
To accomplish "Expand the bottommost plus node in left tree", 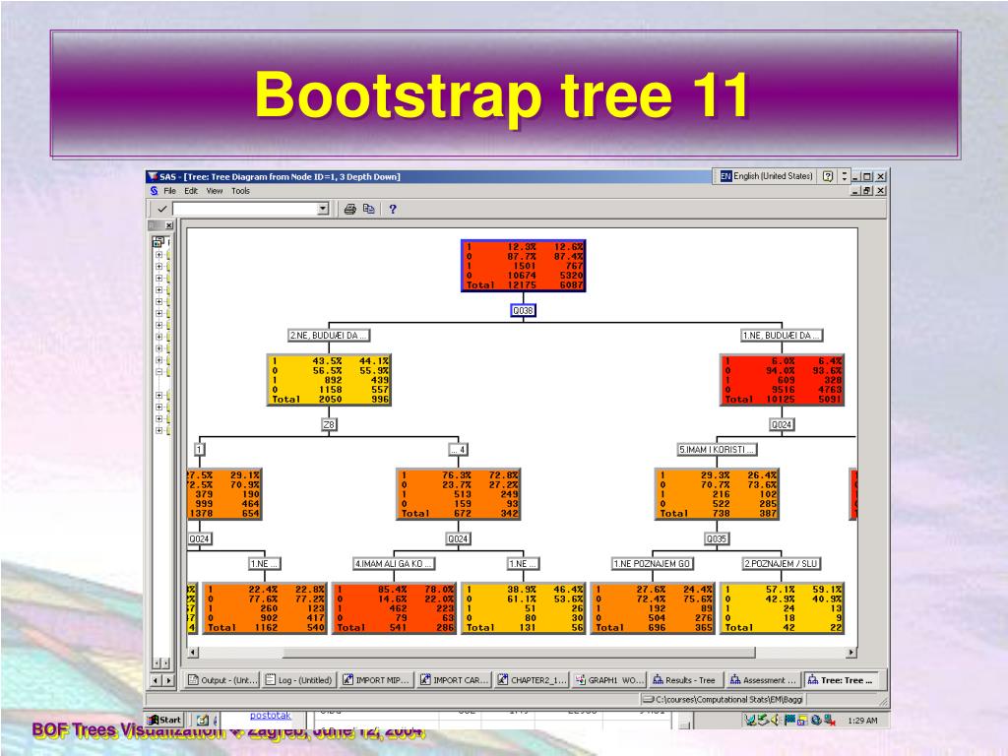I will [158, 430].
